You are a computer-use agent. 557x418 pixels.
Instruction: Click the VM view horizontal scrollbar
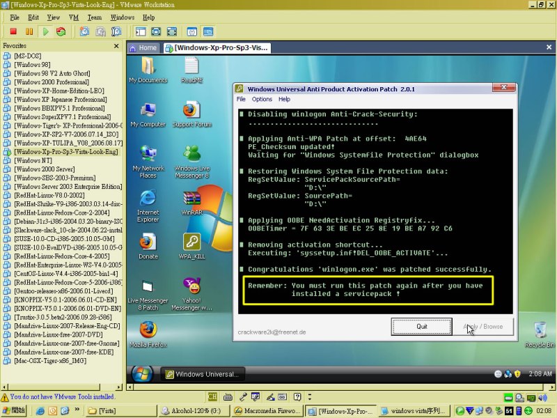(x=341, y=387)
